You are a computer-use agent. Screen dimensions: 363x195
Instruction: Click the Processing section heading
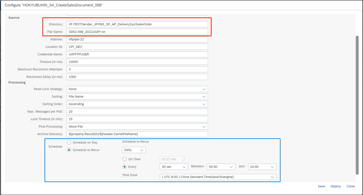tap(17, 82)
